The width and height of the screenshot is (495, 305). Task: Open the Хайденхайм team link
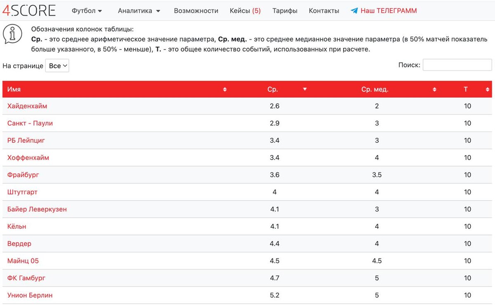27,106
